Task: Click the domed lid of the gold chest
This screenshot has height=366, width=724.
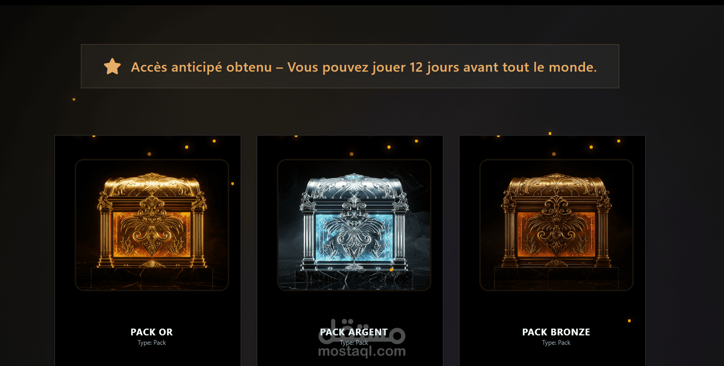Action: click(x=152, y=184)
